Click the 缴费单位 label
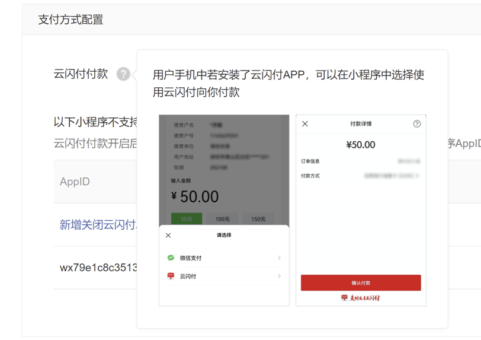The width and height of the screenshot is (481, 340). [184, 146]
